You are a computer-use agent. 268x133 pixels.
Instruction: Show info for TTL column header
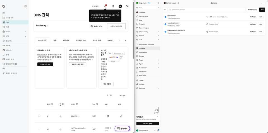(97, 104)
